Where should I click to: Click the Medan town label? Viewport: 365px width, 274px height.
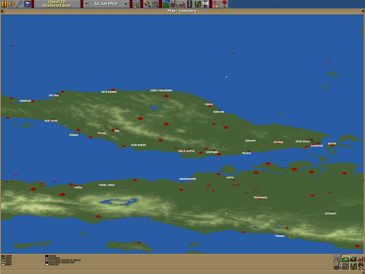pos(78,187)
